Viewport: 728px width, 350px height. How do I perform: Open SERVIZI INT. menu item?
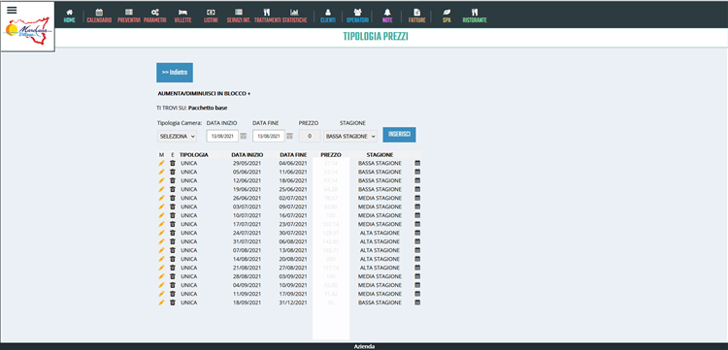pos(239,16)
